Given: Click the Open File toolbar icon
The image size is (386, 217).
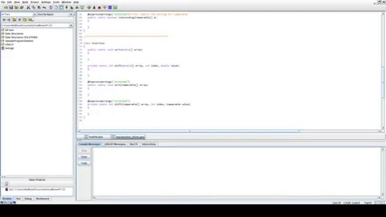Looking at the screenshot, I should pyautogui.click(x=6, y=8).
